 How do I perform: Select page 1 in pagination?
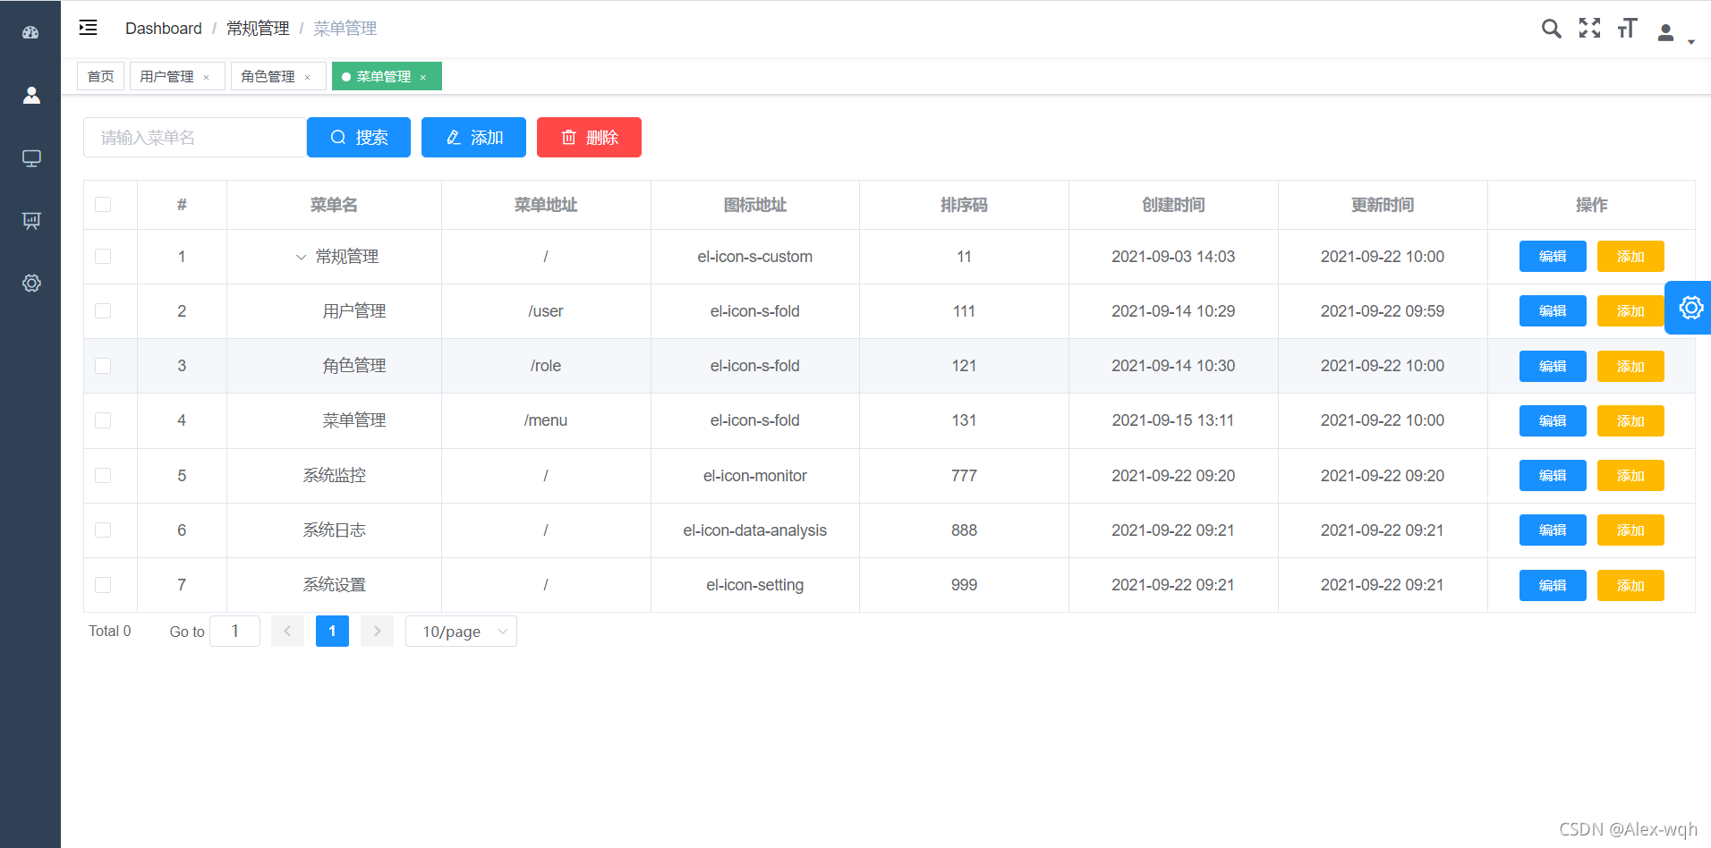click(332, 631)
